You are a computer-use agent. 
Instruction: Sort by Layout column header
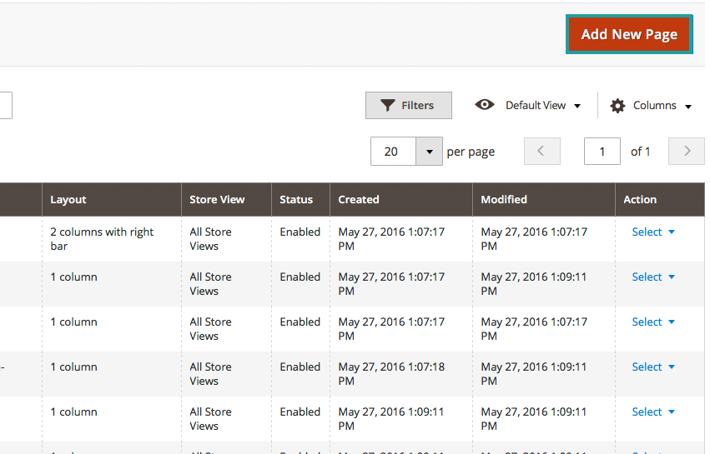pos(68,200)
